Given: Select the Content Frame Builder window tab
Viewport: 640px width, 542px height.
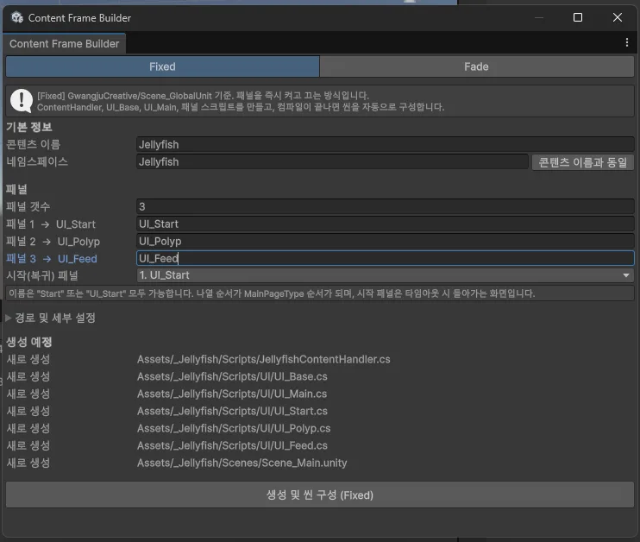Looking at the screenshot, I should click(x=65, y=44).
